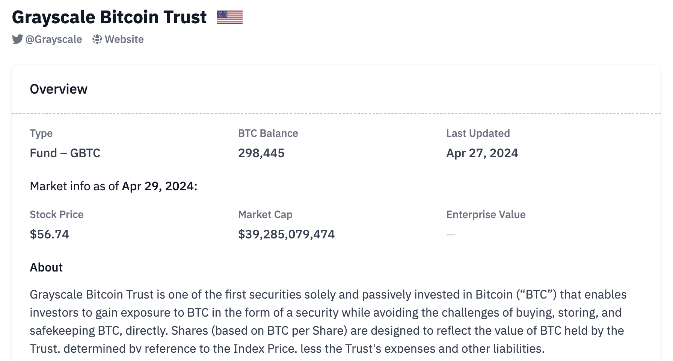
Task: Click the About heading
Action: 46,267
